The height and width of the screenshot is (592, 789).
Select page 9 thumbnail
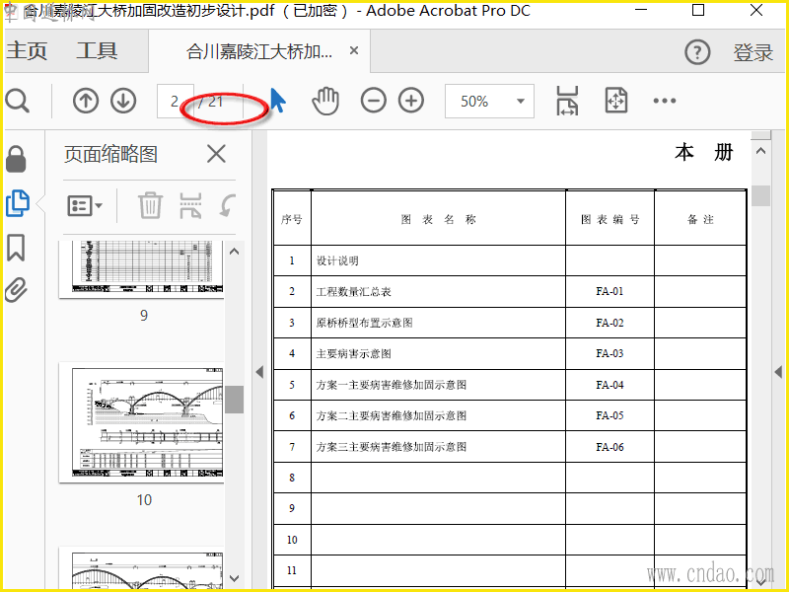coord(142,269)
